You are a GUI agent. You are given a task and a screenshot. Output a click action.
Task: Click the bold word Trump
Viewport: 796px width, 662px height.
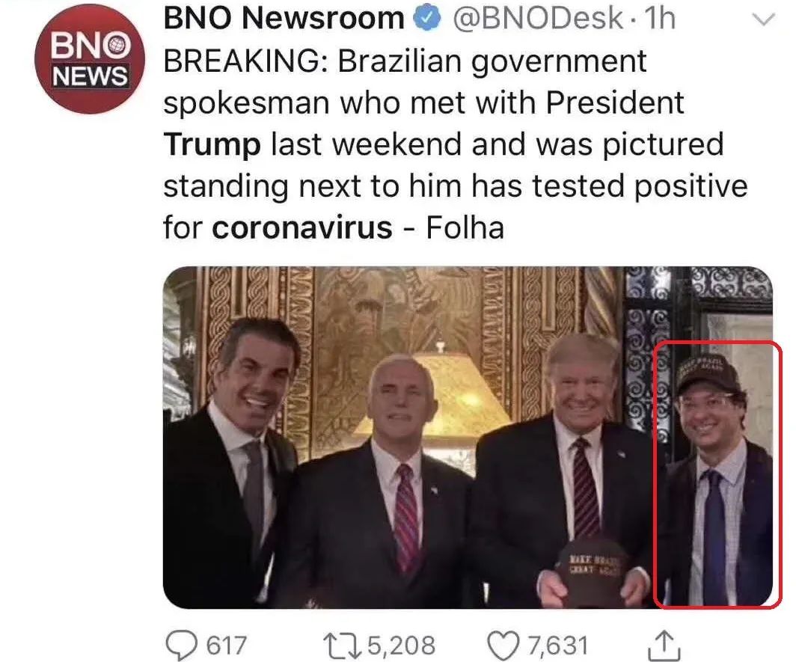(x=212, y=144)
